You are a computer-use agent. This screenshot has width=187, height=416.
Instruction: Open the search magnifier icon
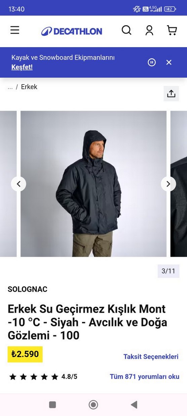[x=126, y=31]
